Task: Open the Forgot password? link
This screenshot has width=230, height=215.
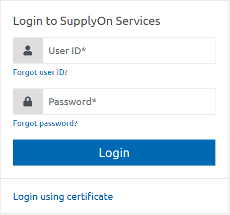Action: pyautogui.click(x=45, y=123)
